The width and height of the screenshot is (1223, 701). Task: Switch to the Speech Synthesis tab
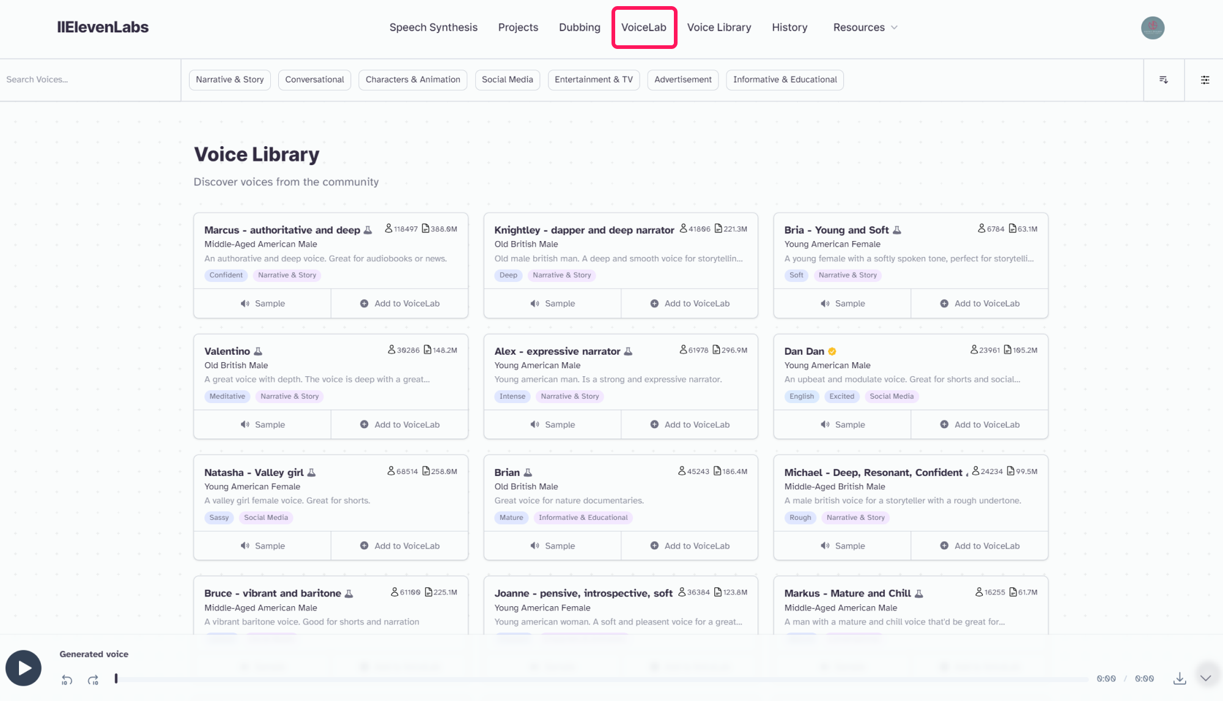coord(434,28)
